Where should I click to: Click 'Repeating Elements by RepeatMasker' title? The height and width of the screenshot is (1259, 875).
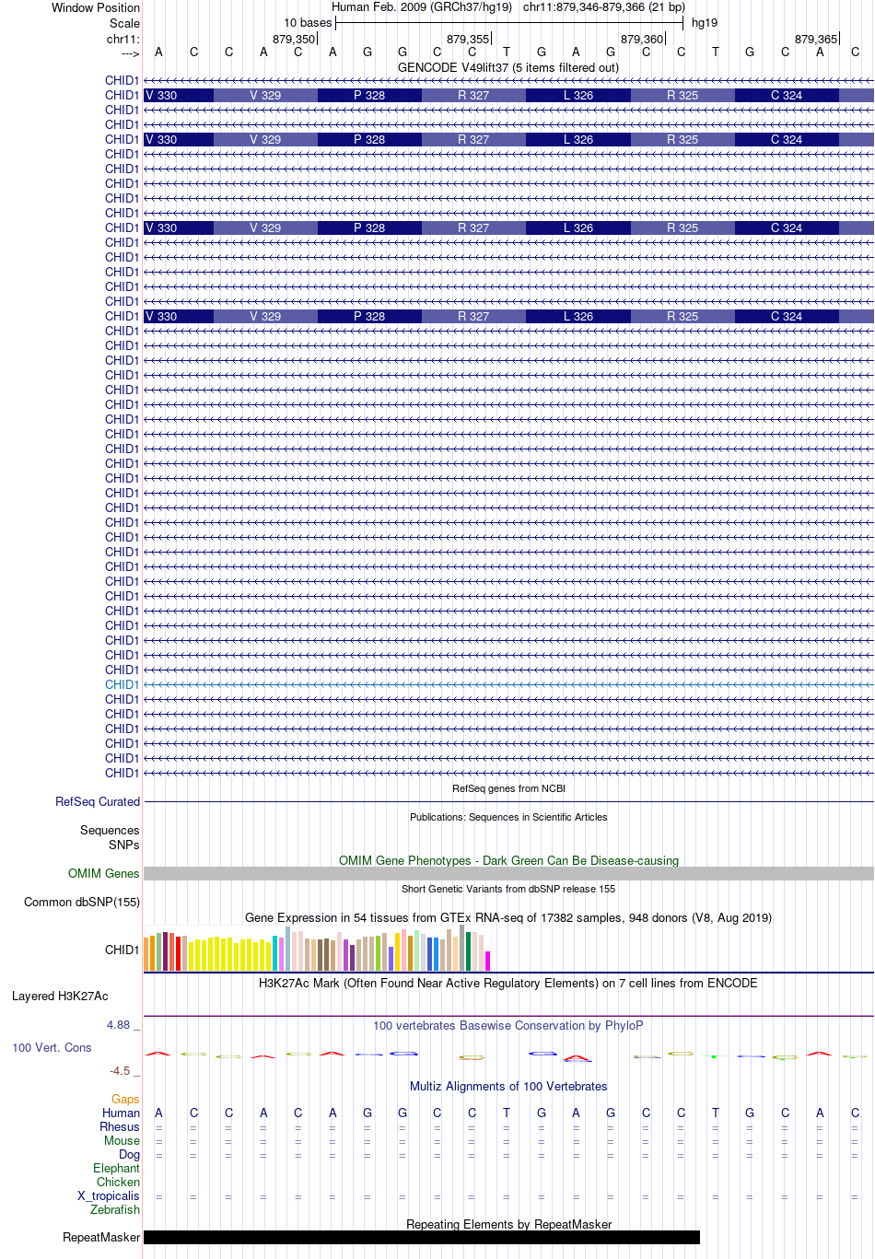(x=508, y=1225)
